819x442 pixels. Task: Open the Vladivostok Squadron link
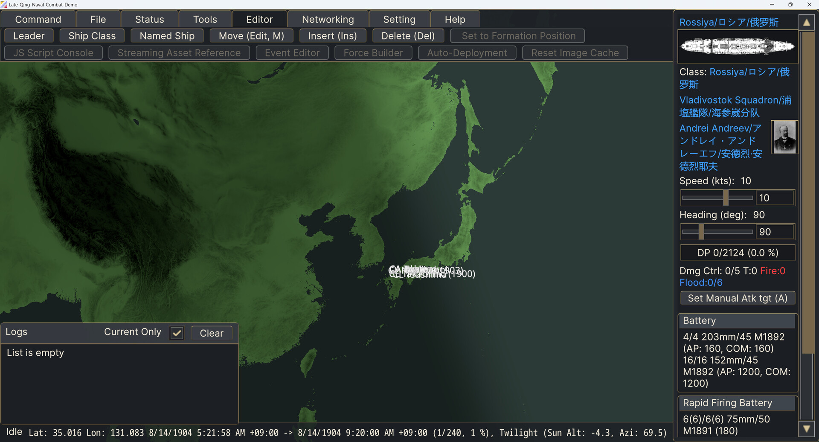(x=735, y=106)
